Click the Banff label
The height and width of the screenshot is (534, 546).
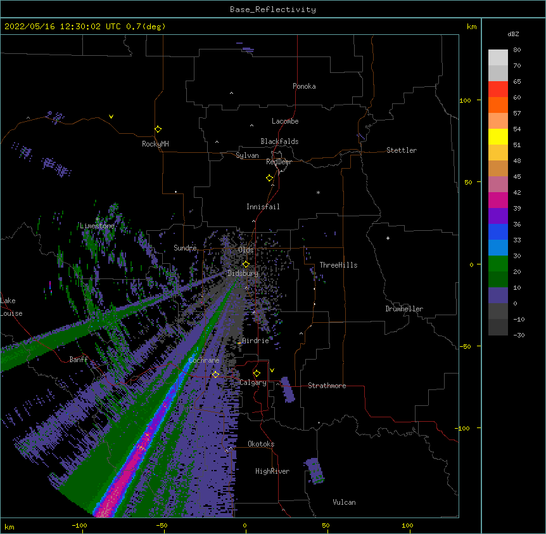click(x=79, y=360)
